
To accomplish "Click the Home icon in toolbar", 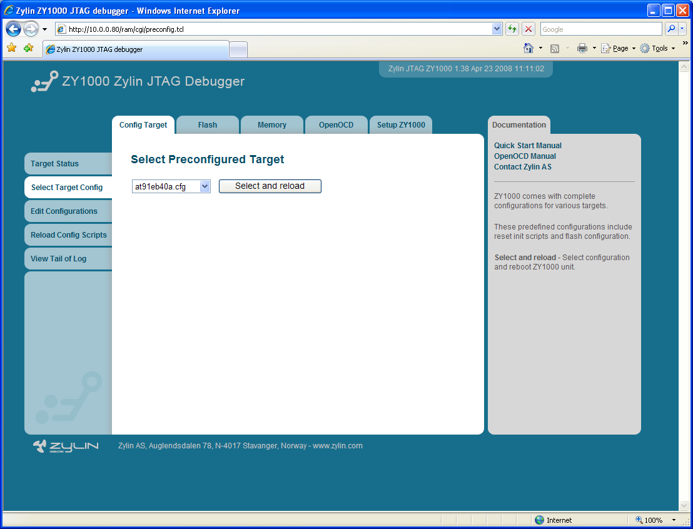I will click(528, 48).
